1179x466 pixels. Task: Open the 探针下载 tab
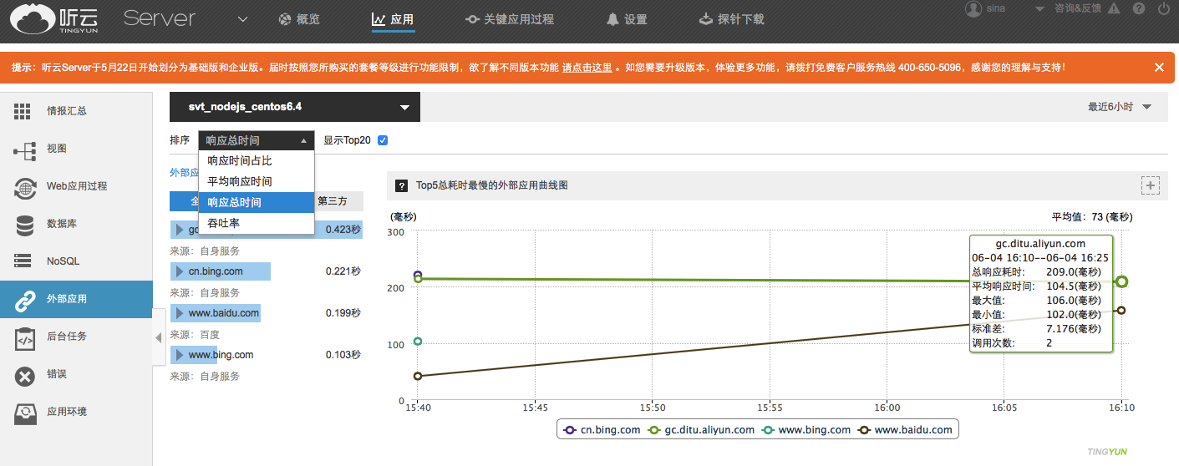(731, 18)
